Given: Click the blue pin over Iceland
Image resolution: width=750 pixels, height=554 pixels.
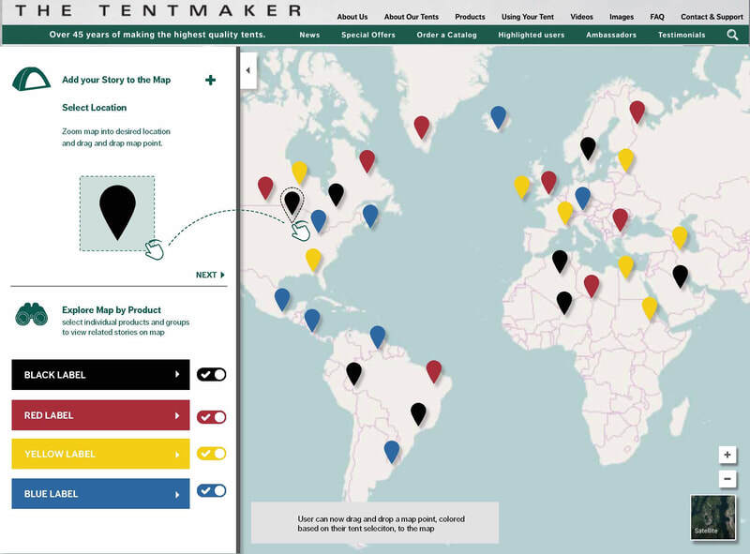Looking at the screenshot, I should click(498, 117).
